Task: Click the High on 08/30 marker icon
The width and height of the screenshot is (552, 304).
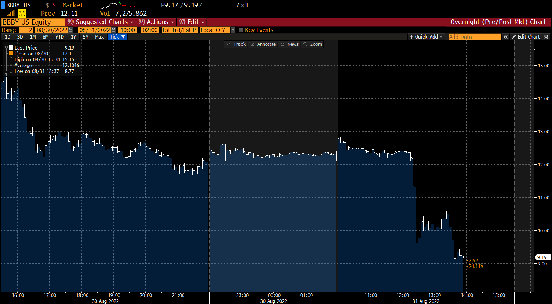Action: pyautogui.click(x=11, y=59)
